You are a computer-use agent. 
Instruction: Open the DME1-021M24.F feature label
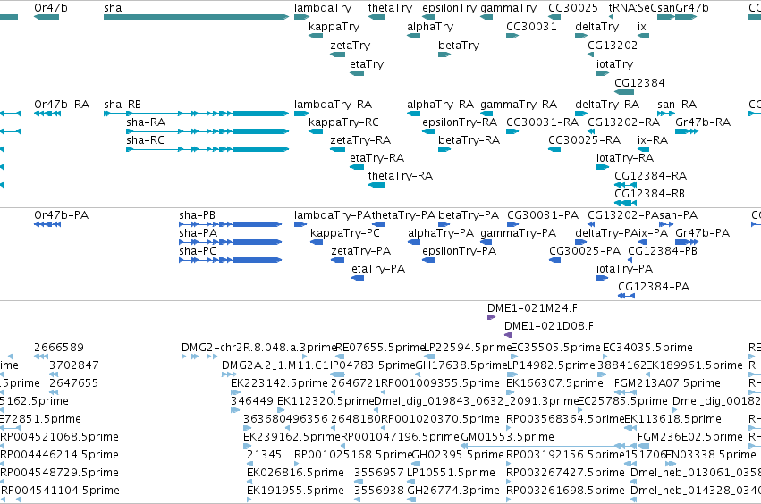532,308
